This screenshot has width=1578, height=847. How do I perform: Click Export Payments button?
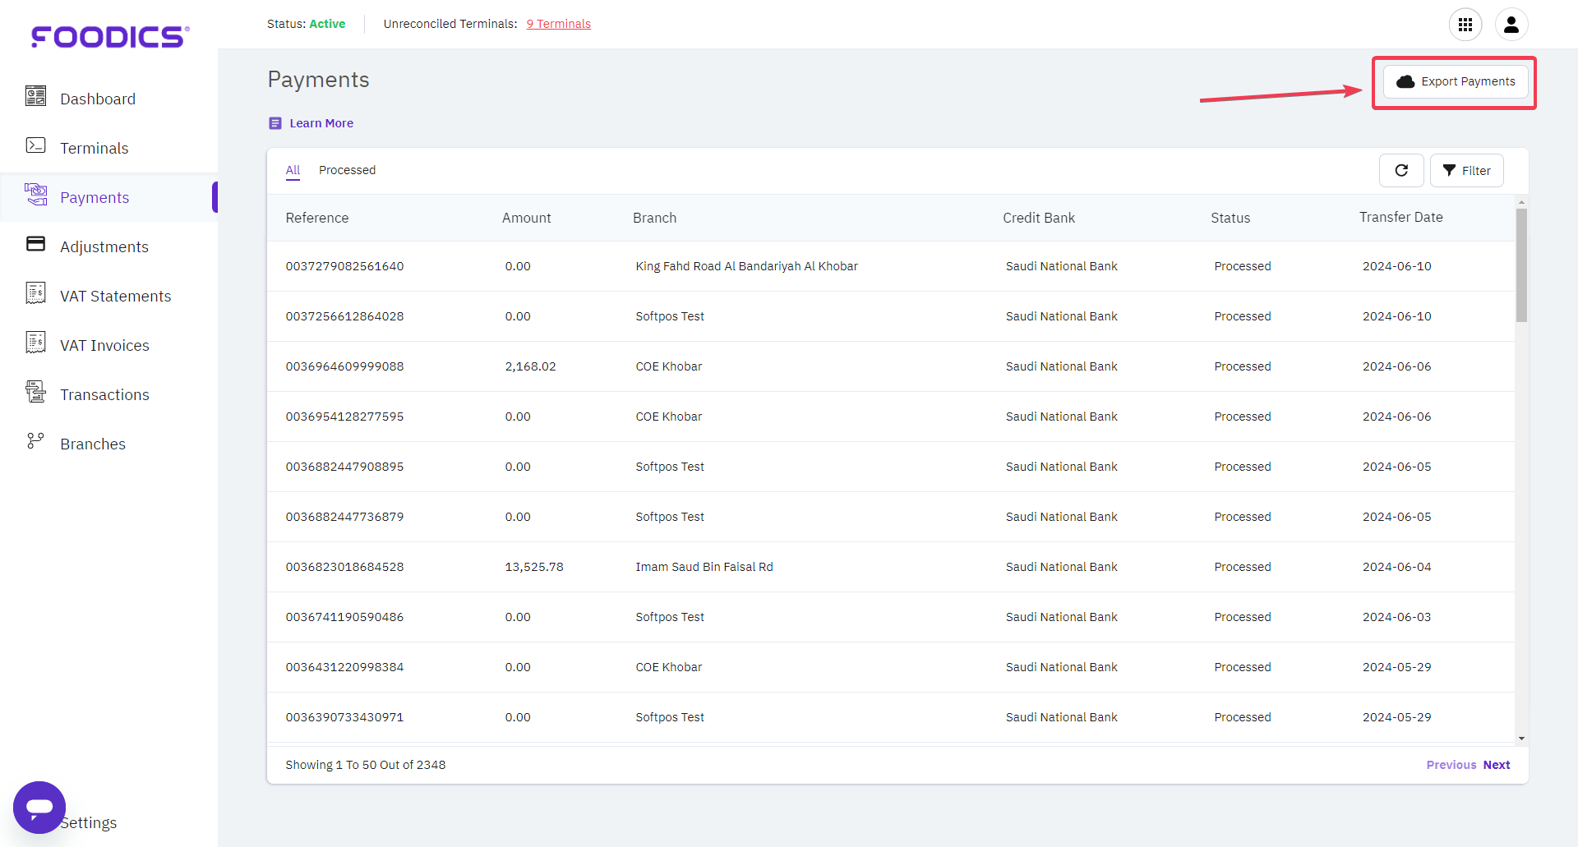coord(1456,81)
